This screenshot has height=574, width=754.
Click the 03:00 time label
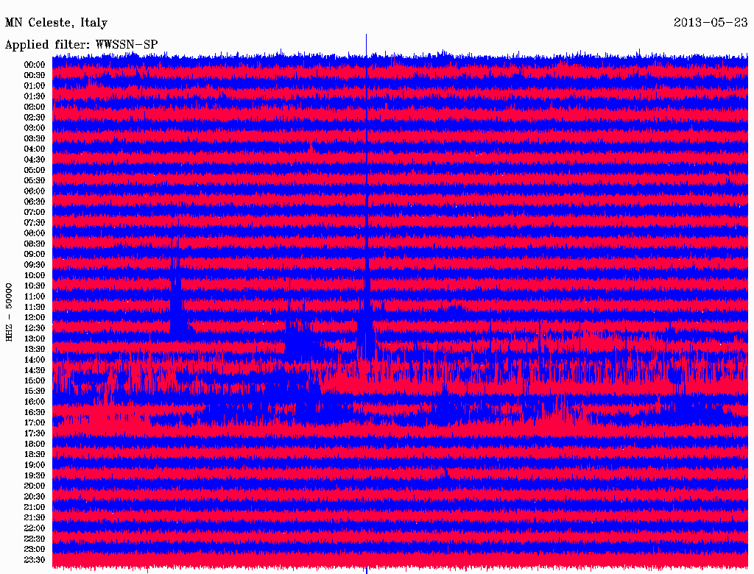tap(35, 128)
